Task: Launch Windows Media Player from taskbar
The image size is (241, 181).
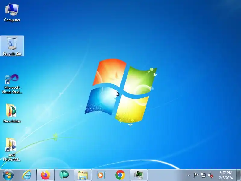Action: click(101, 175)
